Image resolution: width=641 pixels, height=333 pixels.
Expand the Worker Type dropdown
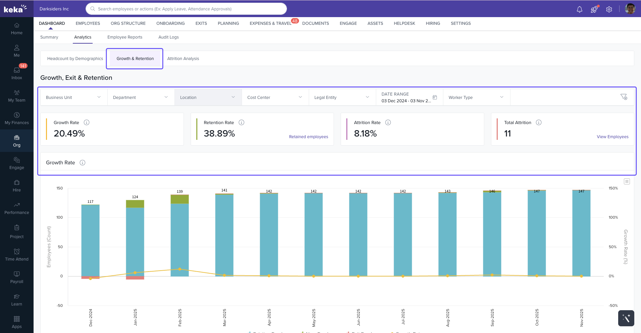[476, 97]
